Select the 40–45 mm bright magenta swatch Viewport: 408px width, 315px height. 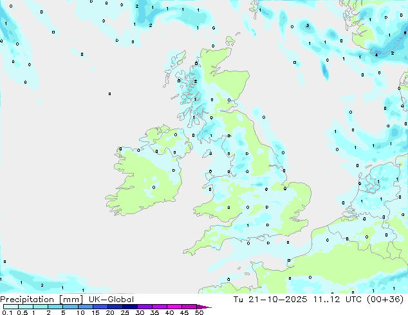tap(174, 307)
